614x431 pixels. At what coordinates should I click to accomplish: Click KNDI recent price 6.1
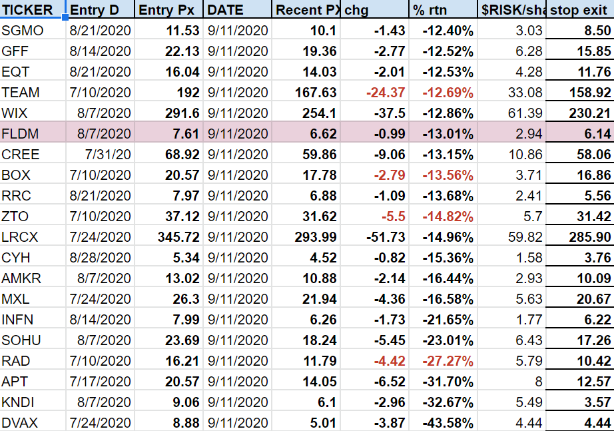327,402
